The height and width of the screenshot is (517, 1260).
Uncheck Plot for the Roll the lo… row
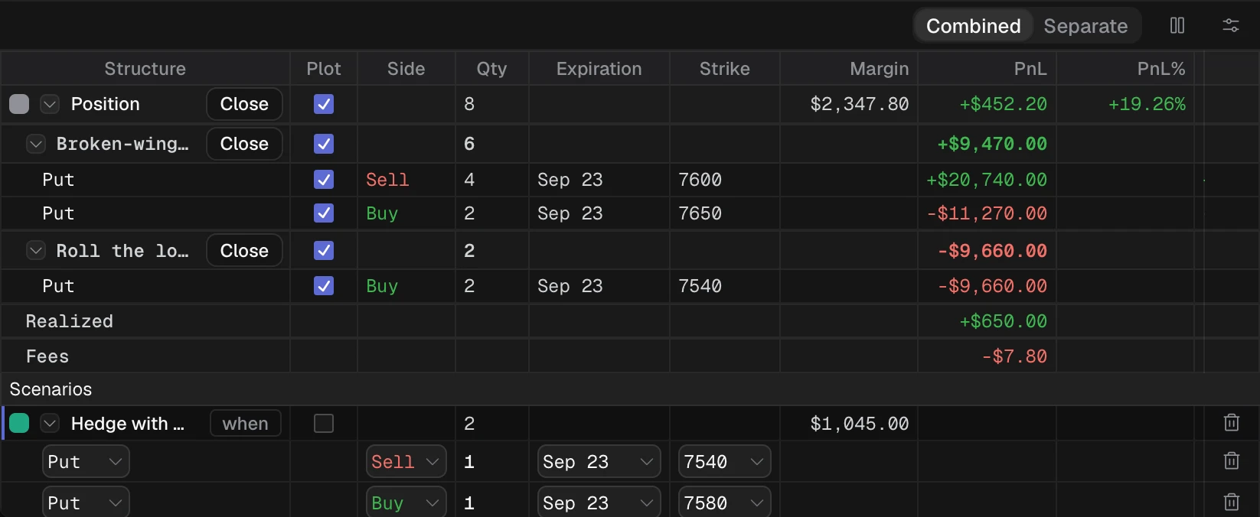click(324, 251)
